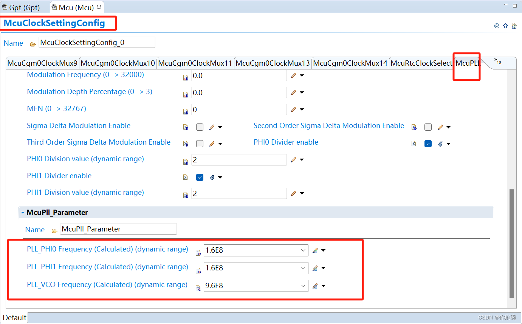Screen dimensions: 522x324
Task: Open the PLL_VCO Frequency combo box
Action: coord(303,286)
